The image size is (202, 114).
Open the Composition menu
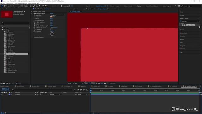9,3
